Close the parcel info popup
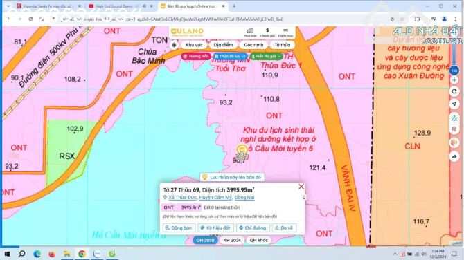Screen dimensions: 464x260 click(x=301, y=187)
